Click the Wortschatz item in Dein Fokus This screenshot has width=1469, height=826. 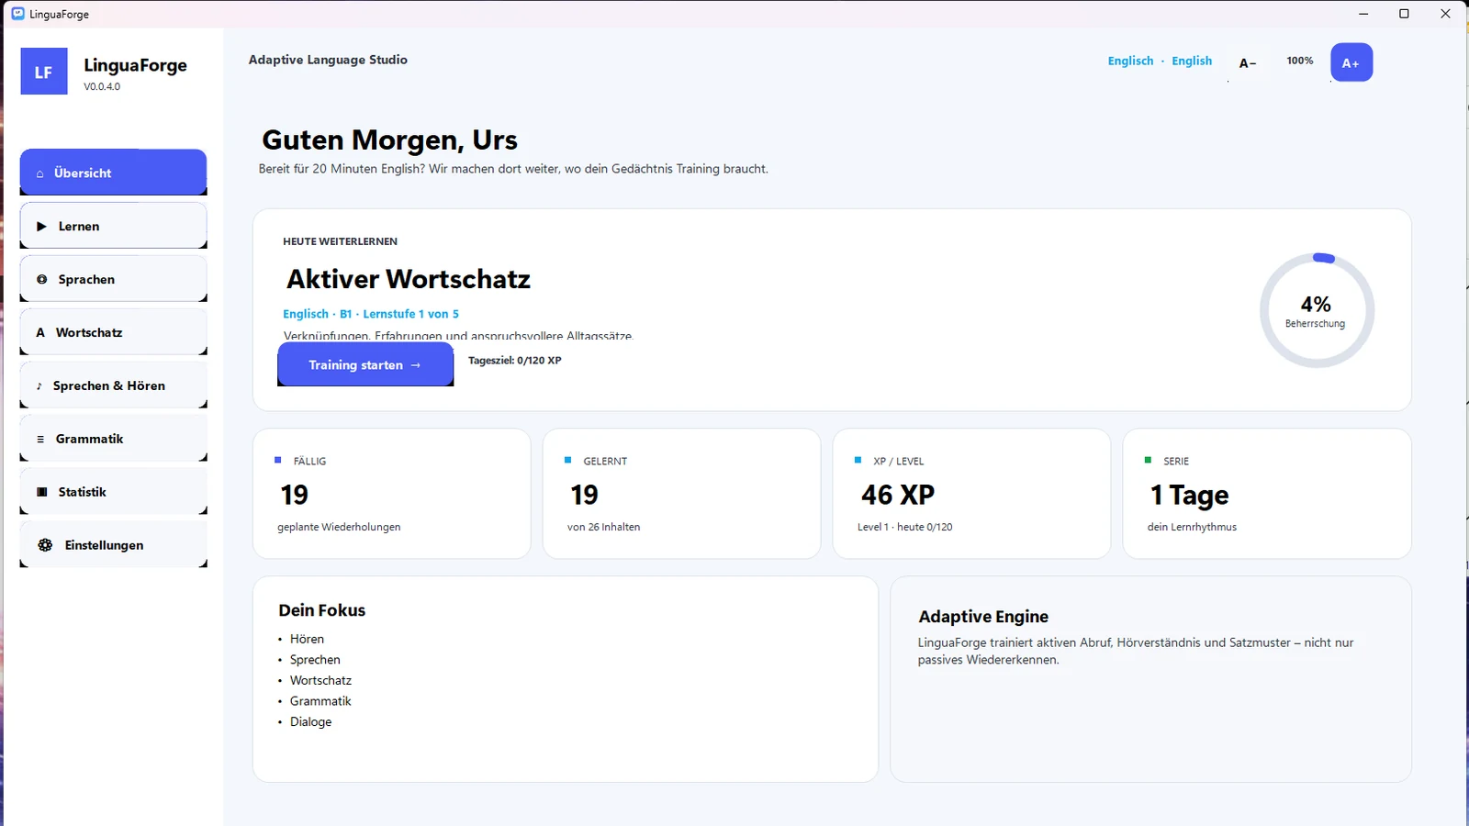click(320, 680)
